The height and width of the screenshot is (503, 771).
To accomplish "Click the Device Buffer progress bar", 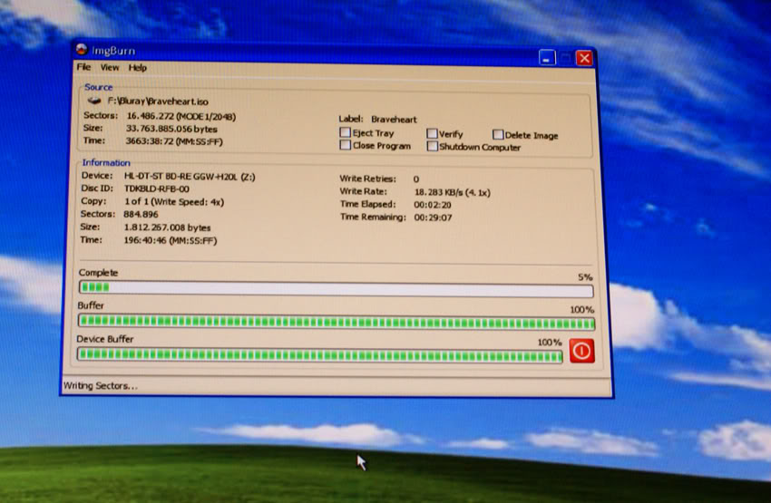I will [319, 354].
